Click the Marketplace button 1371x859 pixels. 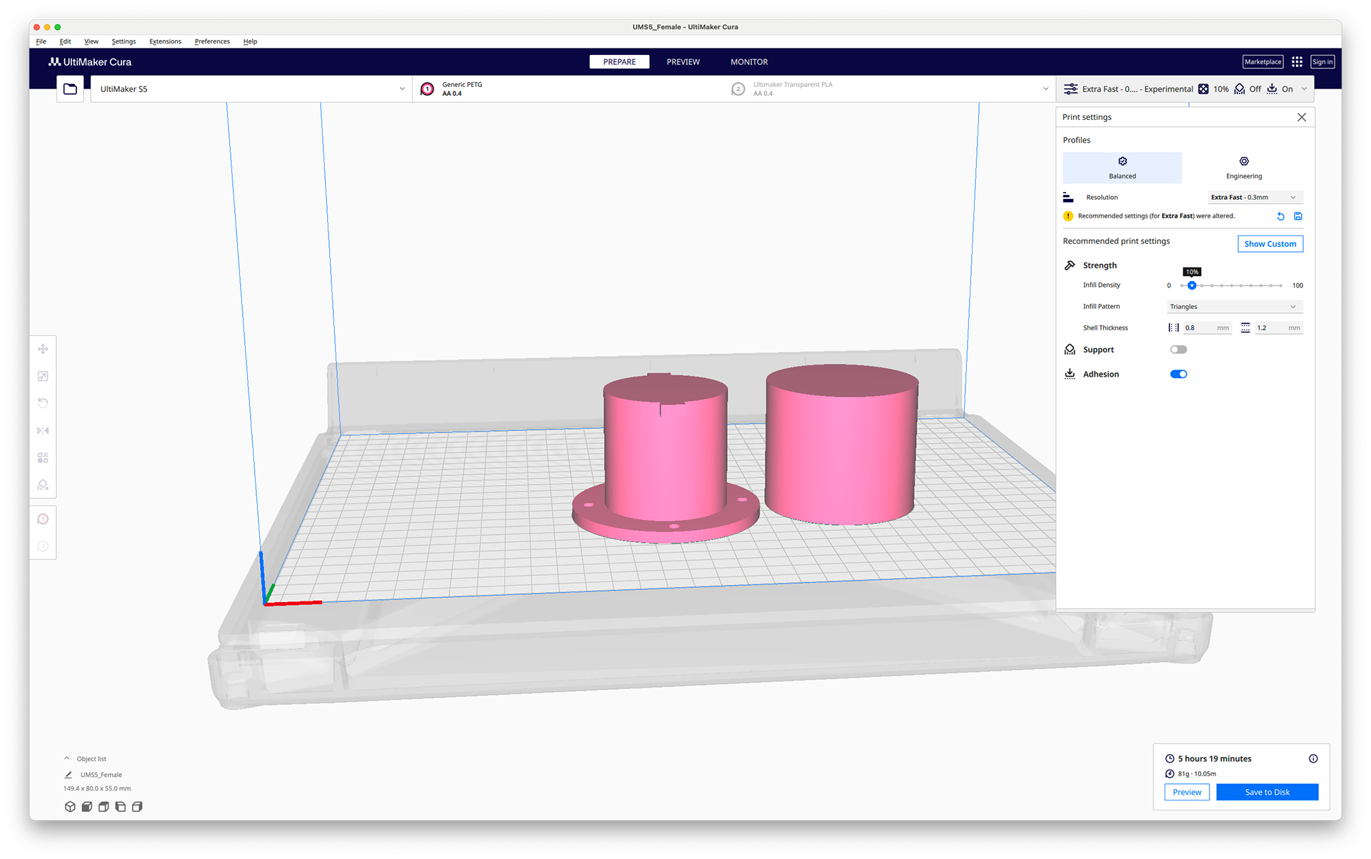coord(1262,62)
